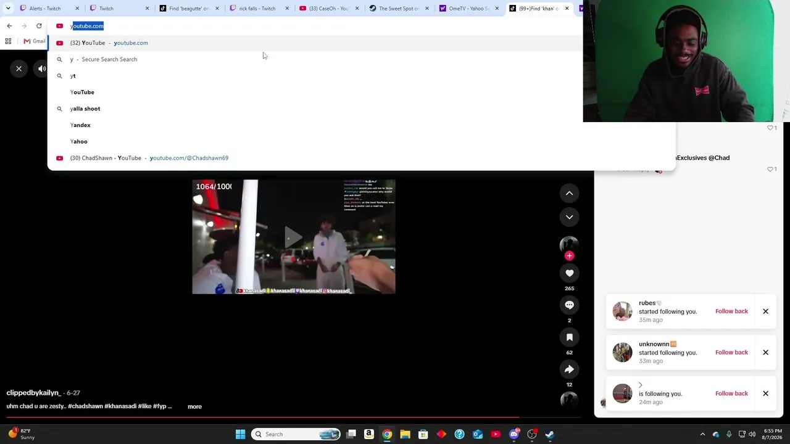Like the comment mentioning @Chad

click(771, 169)
